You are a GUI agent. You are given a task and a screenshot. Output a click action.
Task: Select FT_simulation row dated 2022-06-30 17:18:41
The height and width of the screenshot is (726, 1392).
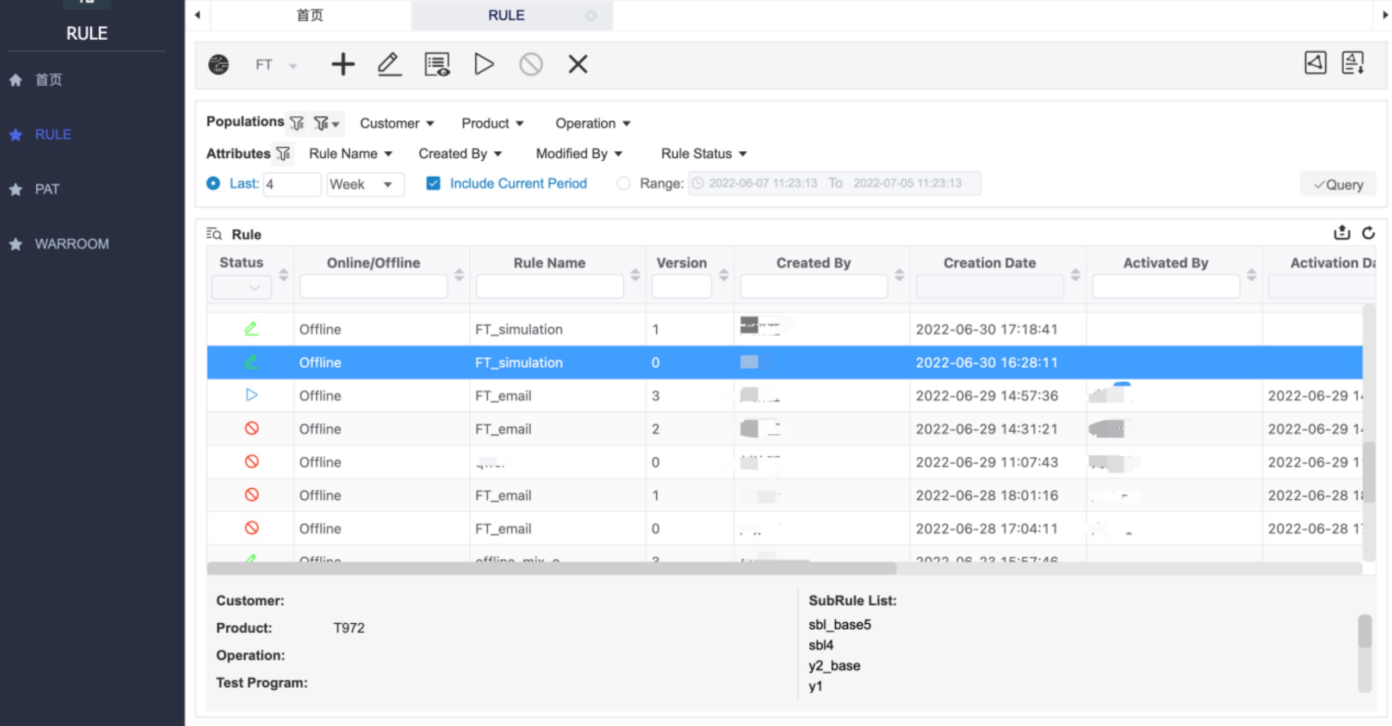[x=785, y=329]
